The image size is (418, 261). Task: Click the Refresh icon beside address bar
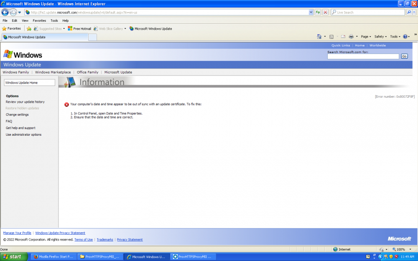click(x=317, y=12)
